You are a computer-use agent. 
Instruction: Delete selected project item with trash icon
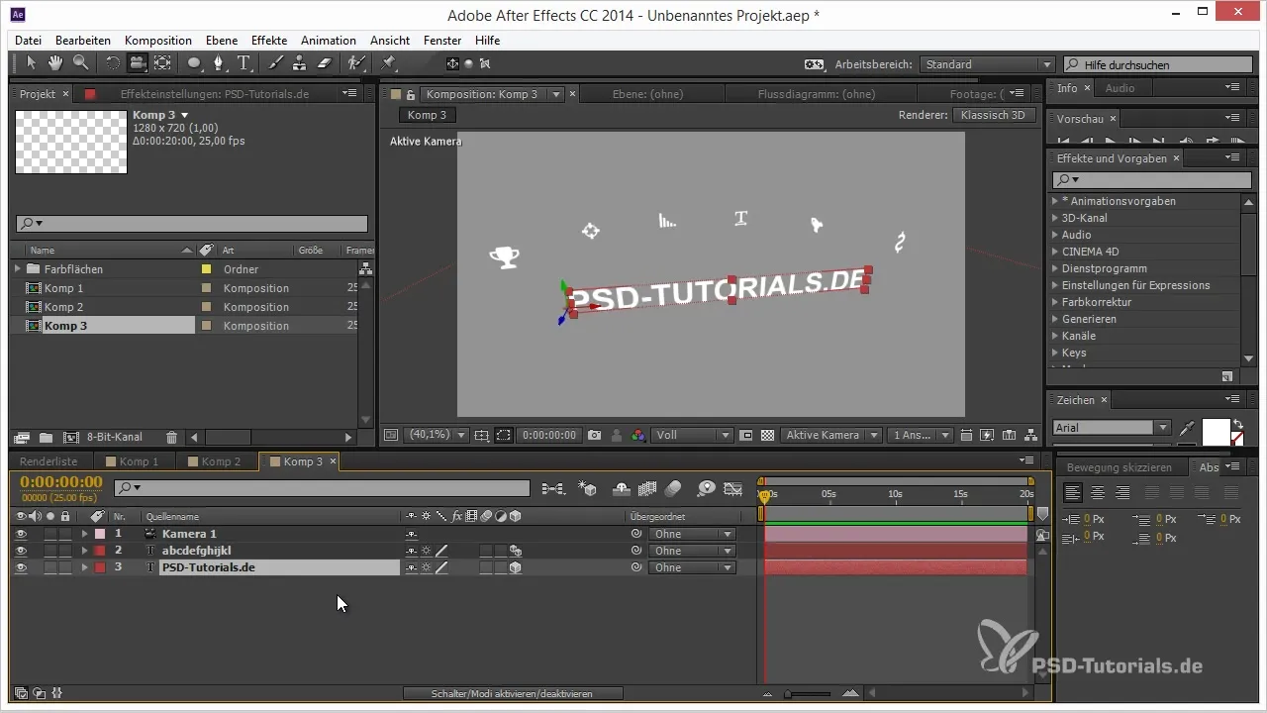click(x=171, y=437)
